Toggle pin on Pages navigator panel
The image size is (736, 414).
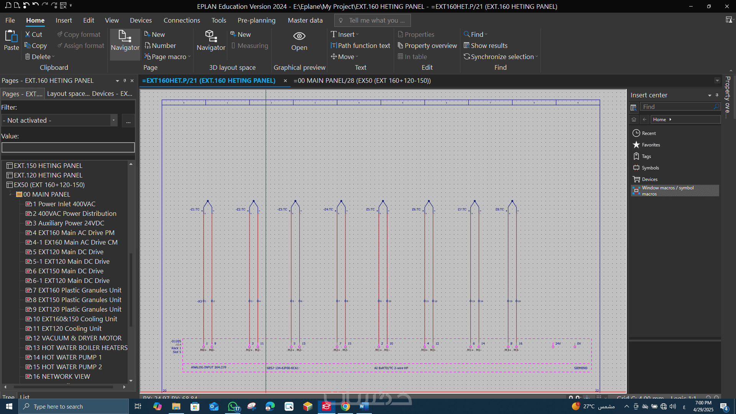click(125, 81)
